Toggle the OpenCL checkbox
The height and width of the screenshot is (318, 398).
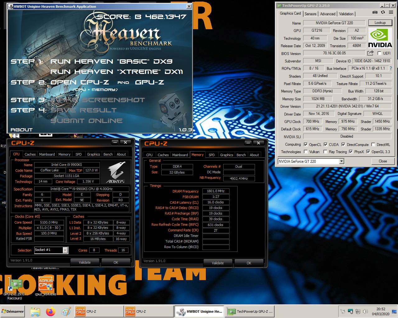(306, 144)
